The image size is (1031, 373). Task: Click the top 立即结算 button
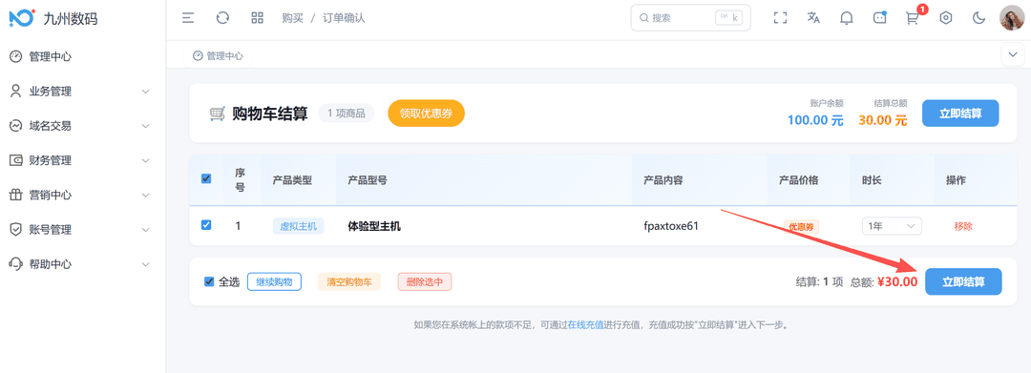(x=960, y=113)
